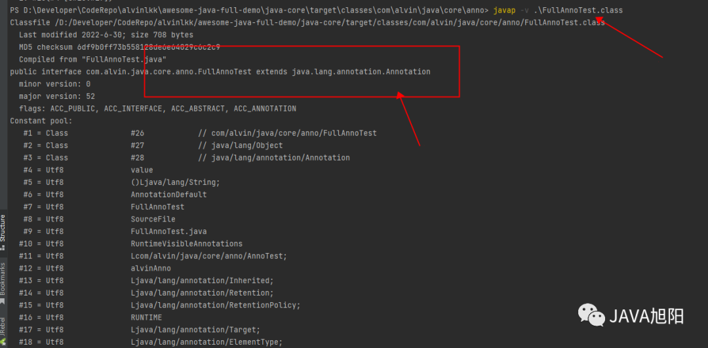The image size is (708, 348).
Task: Click 'RUNTIME' in row #16
Action: (x=146, y=318)
